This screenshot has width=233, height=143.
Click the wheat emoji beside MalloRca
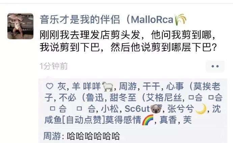coord(180,19)
